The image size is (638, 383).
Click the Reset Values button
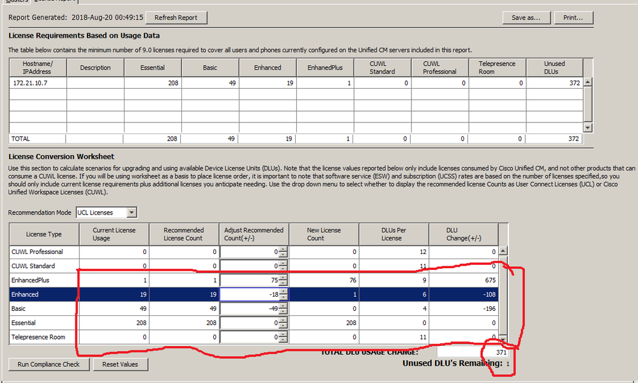(120, 364)
